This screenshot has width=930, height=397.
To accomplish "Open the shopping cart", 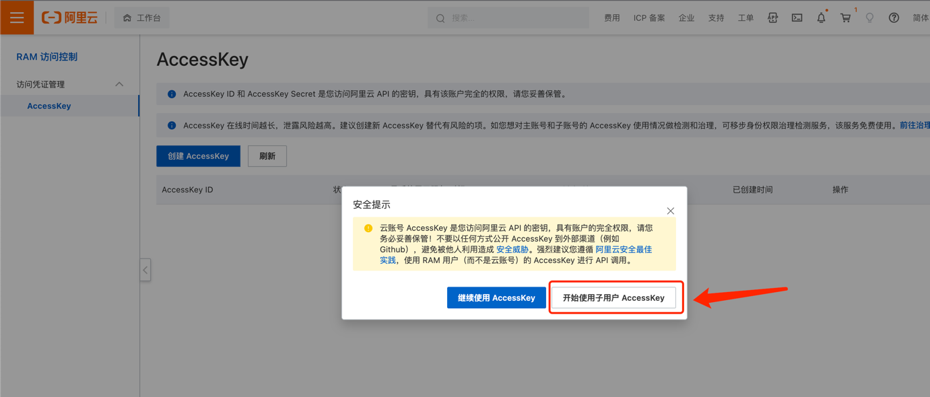I will click(x=845, y=18).
